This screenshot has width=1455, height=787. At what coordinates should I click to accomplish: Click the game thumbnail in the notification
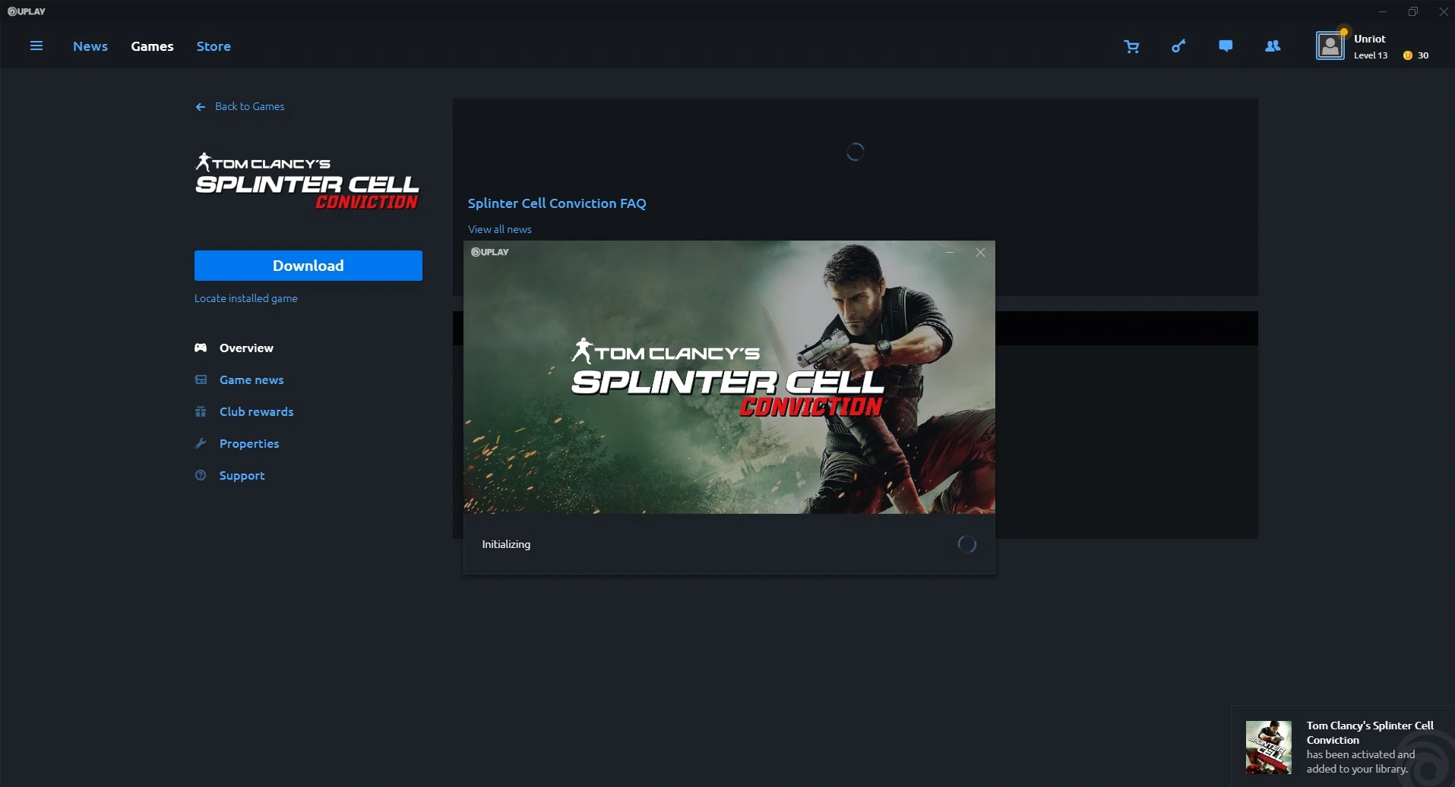[1269, 748]
